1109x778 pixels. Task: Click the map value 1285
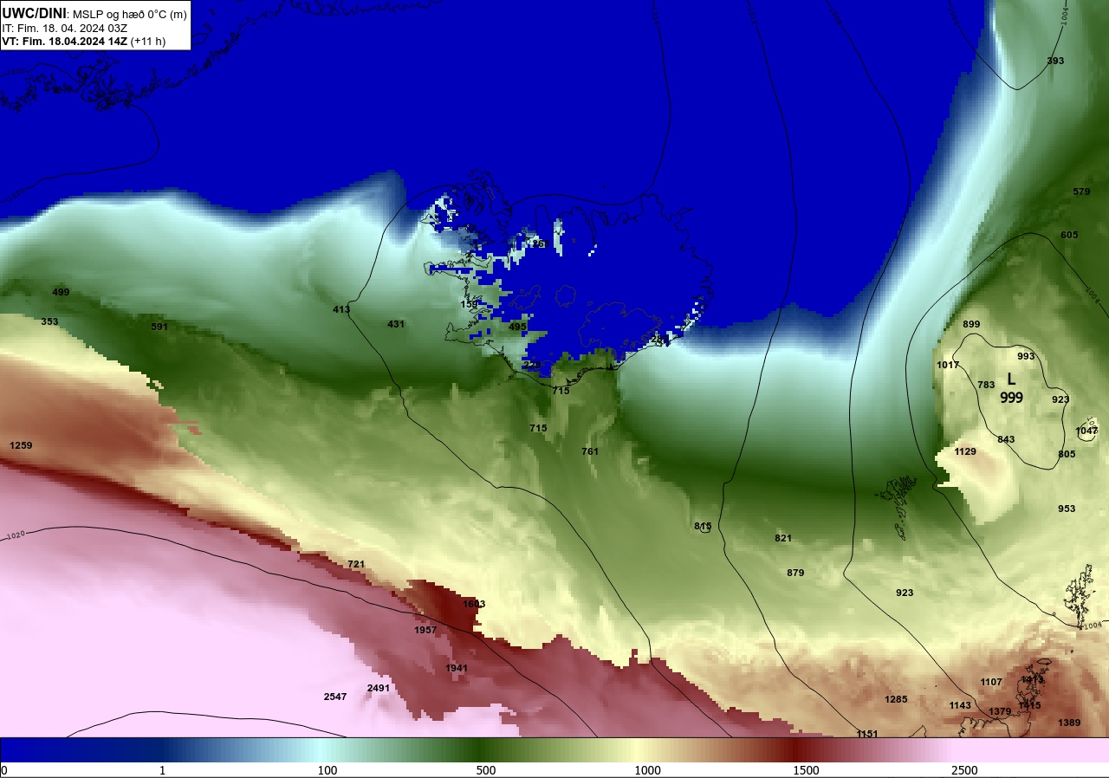coord(896,699)
